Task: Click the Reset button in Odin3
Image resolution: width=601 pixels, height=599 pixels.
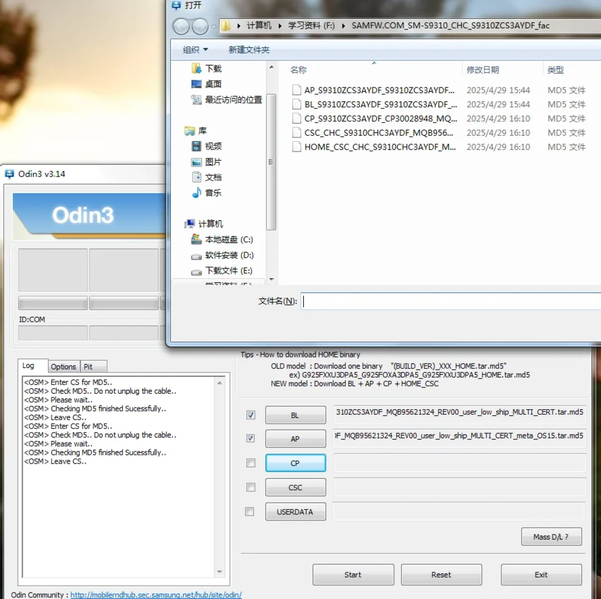Action: pyautogui.click(x=441, y=575)
